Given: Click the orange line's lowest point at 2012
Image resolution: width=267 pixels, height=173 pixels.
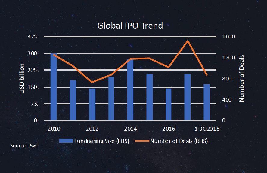Looking at the screenshot, I should 92,82.
